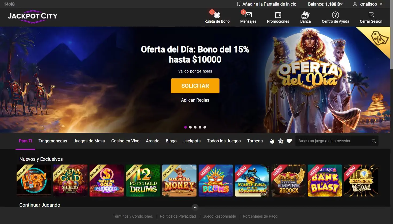Open the Ruleta de Bono wheel icon
Screen dimensions: 393x224
tap(217, 15)
